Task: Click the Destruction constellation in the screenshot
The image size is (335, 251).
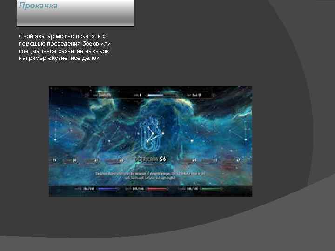Action: [152, 133]
